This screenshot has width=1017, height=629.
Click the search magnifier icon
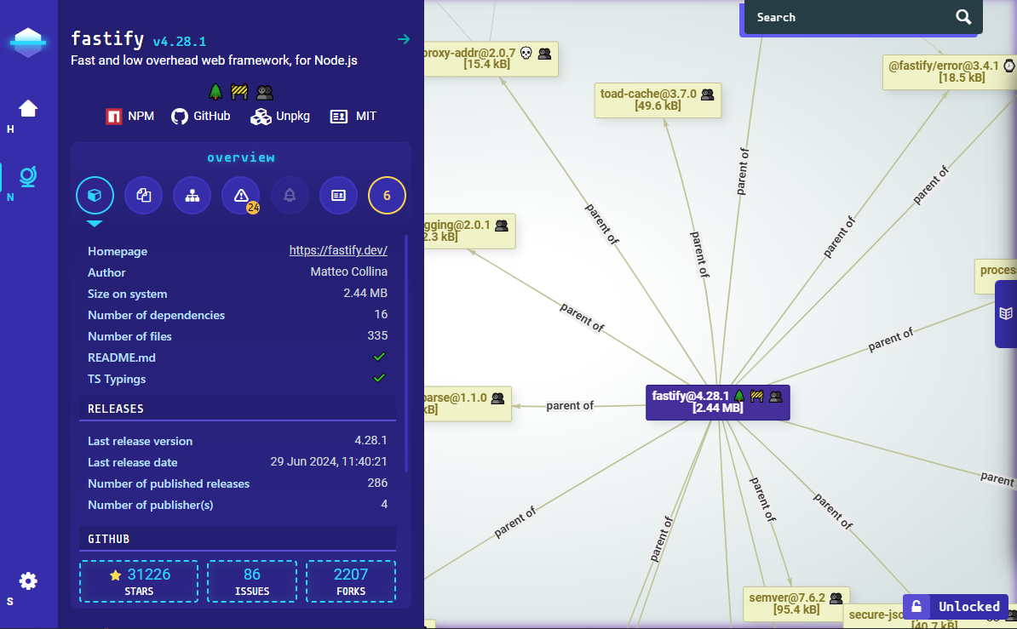tap(964, 18)
